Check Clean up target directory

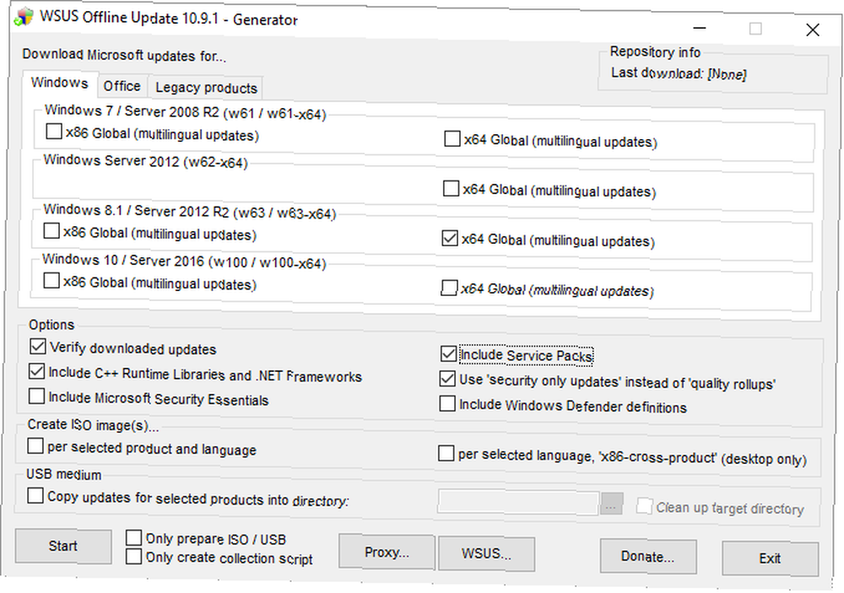click(x=644, y=506)
